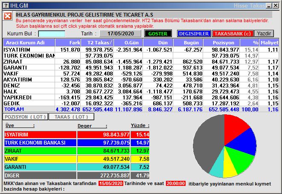Select the VAKIF row in table

coord(141,73)
